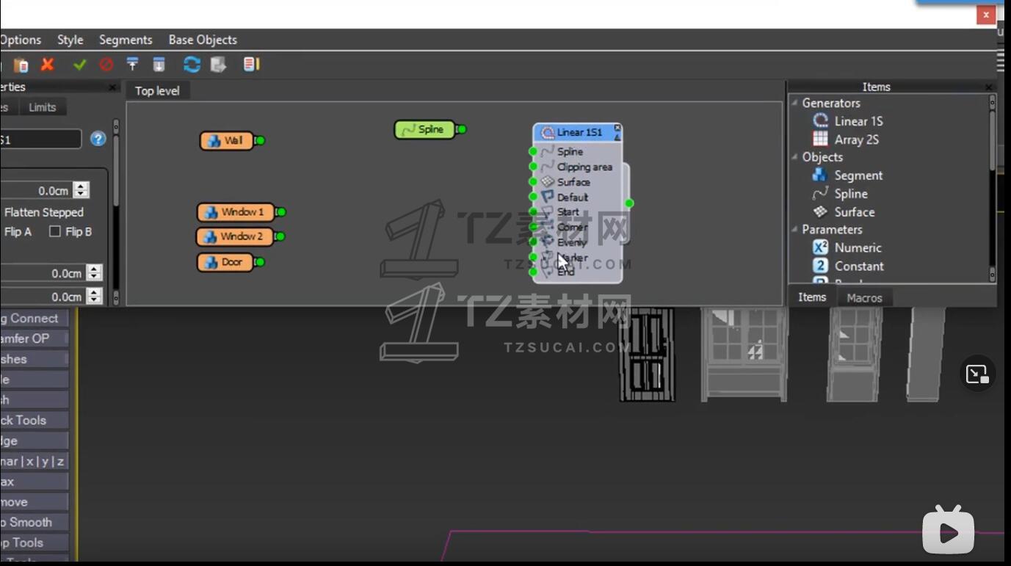
Task: Click the blue refresh arrows toolbar icon
Action: point(192,65)
